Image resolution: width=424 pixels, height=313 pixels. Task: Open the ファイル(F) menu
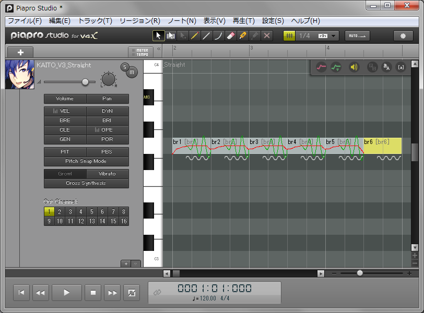click(25, 21)
